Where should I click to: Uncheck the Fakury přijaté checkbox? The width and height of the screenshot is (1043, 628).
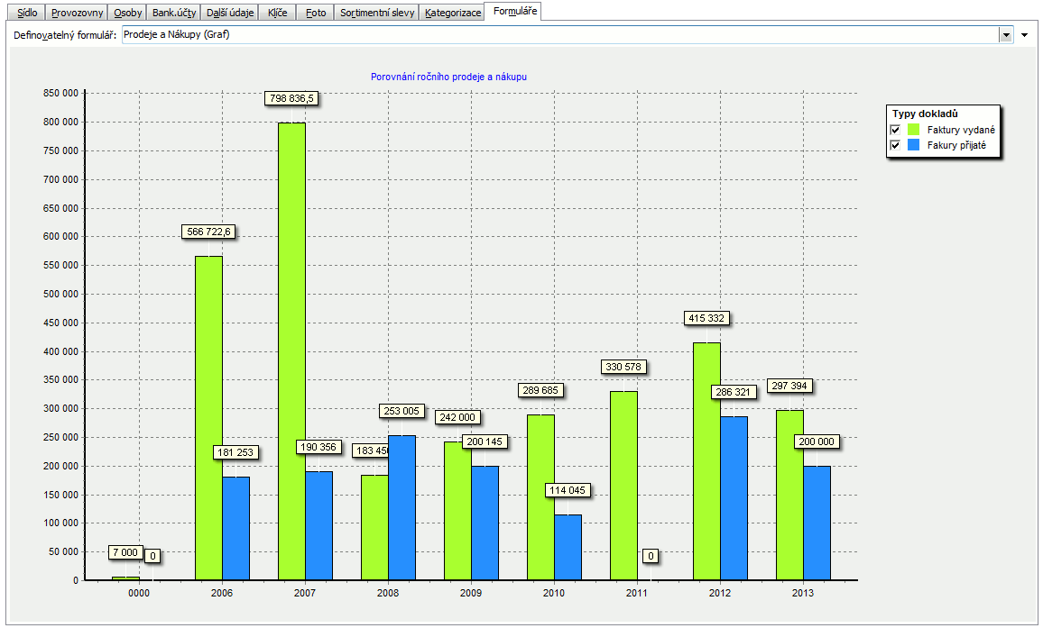[x=896, y=145]
